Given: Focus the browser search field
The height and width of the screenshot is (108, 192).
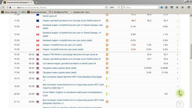Looking at the screenshot, I should click(x=140, y=7).
